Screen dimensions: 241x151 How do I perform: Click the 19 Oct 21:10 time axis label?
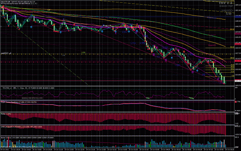click(x=58, y=149)
